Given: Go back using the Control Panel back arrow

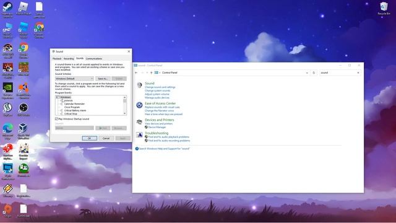Looking at the screenshot, I should [136, 72].
